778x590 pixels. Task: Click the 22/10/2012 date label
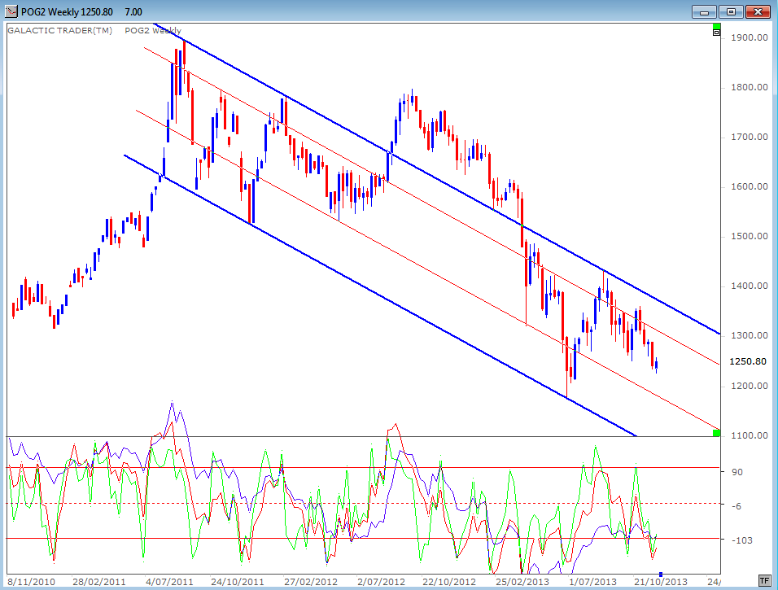pyautogui.click(x=449, y=582)
